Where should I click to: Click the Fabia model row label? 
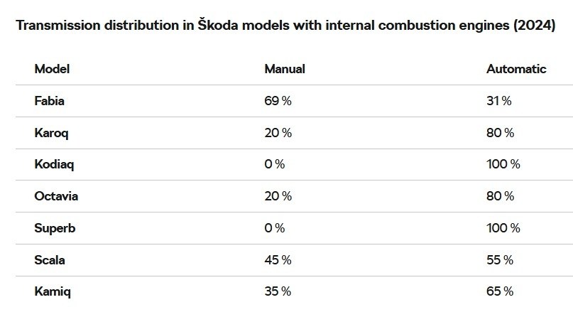click(x=49, y=101)
